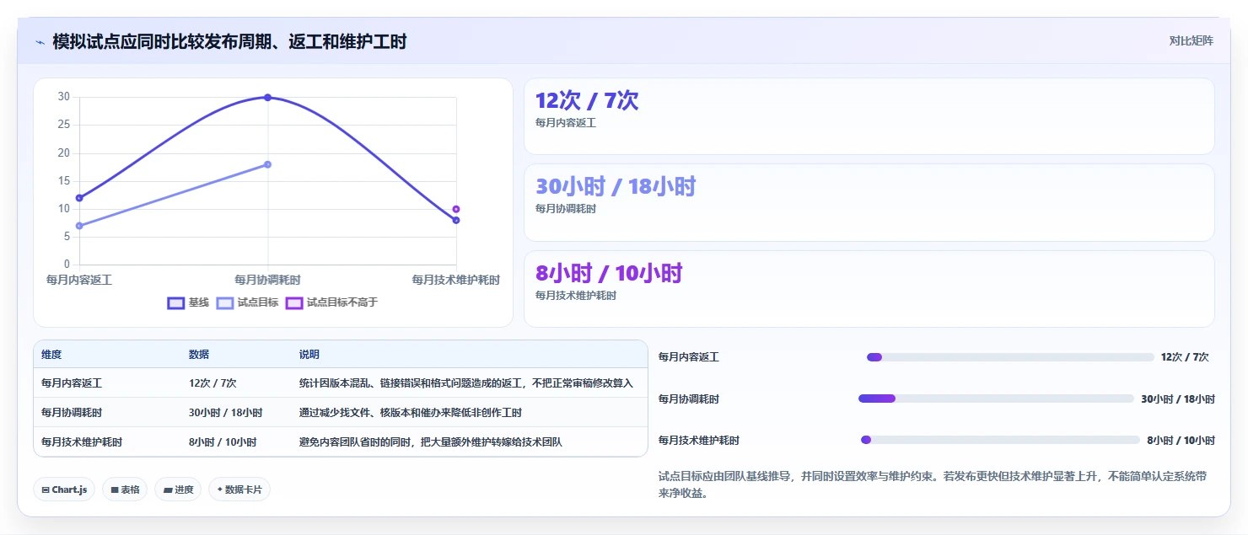The image size is (1248, 535).
Task: Click the title 模拟试点应同时比较发布周期
Action: pyautogui.click(x=229, y=41)
